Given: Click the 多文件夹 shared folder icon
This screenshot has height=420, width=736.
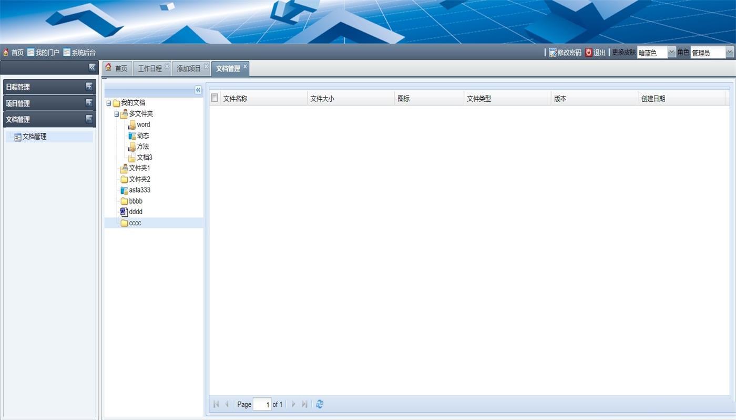Looking at the screenshot, I should click(124, 114).
